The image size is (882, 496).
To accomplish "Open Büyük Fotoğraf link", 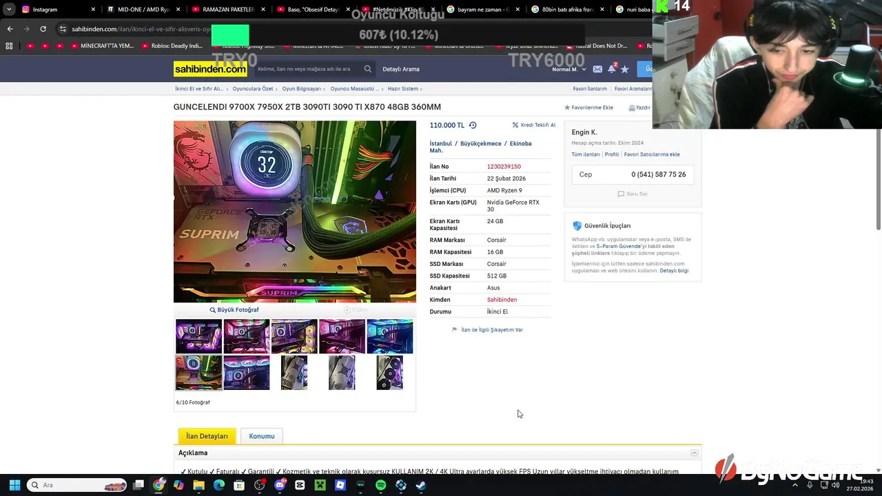I will [x=234, y=310].
